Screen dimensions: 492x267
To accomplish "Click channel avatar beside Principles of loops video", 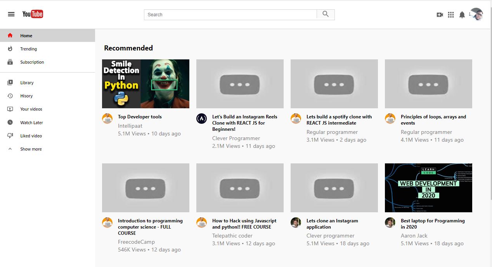I will (390, 119).
